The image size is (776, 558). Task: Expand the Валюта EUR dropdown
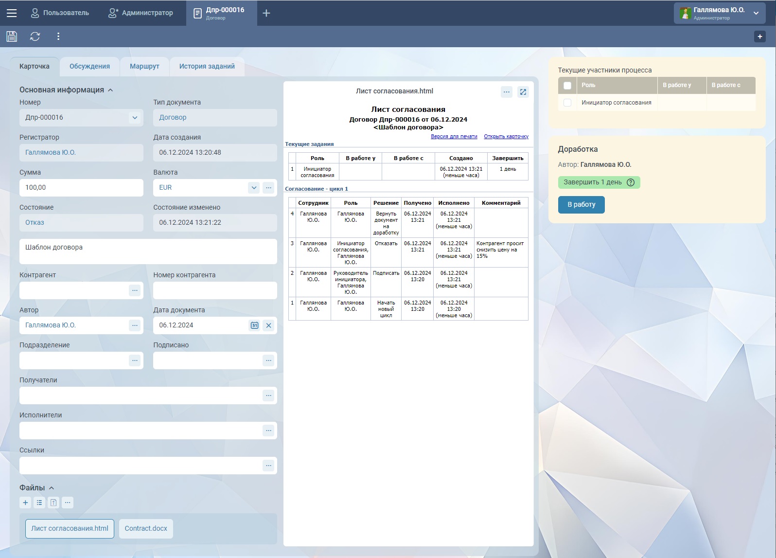coord(254,188)
